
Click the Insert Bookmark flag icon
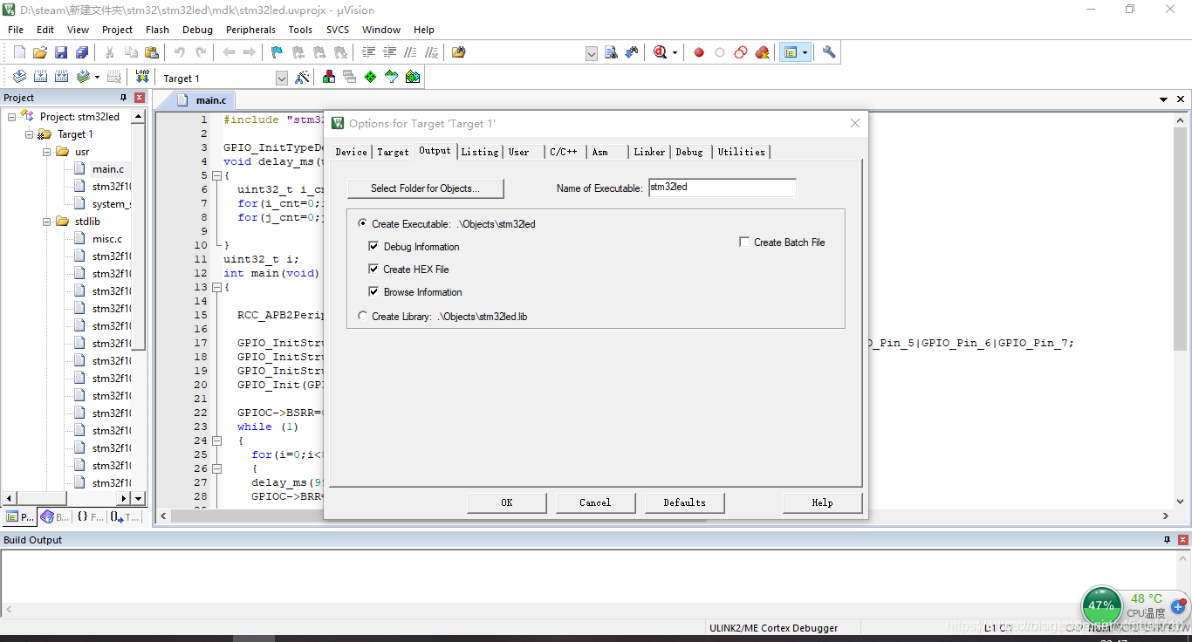click(277, 52)
